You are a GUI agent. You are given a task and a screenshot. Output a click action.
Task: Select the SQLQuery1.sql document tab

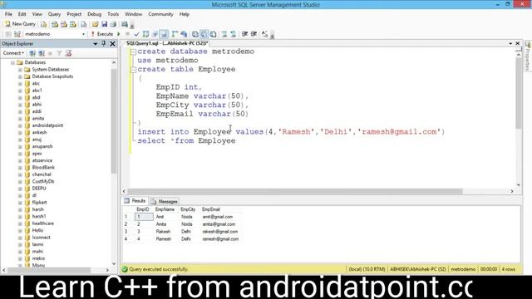167,43
